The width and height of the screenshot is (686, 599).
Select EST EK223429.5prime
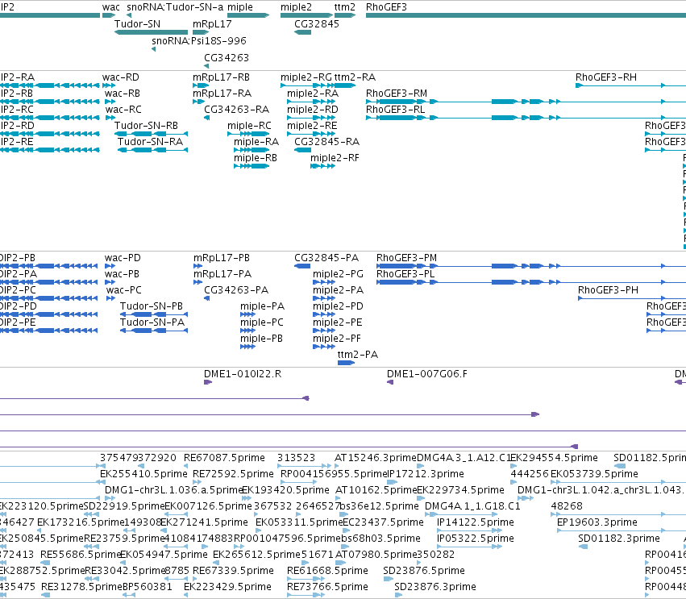click(227, 587)
